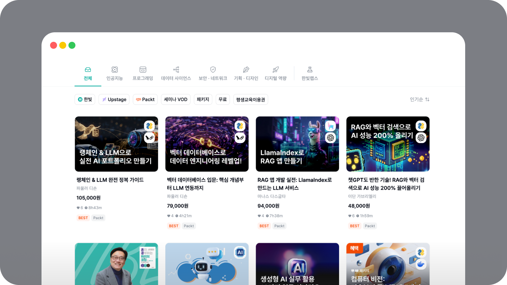The width and height of the screenshot is (507, 285).
Task: Open the 벡터 데이터베이스 입문 course title
Action: coord(205,184)
